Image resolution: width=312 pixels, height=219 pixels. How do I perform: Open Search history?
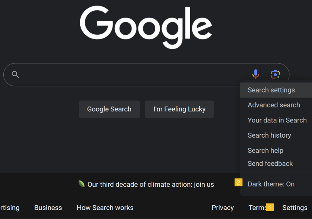269,135
